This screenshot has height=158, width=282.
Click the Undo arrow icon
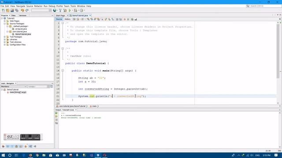[22, 11]
